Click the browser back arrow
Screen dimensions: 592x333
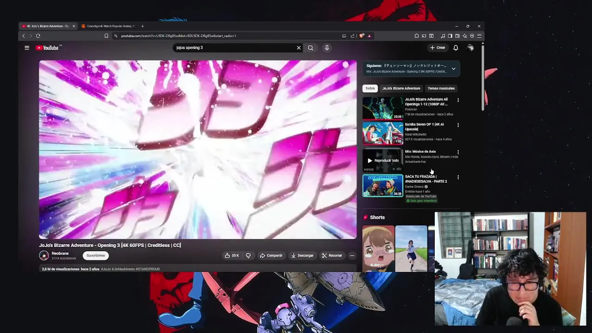(24, 36)
